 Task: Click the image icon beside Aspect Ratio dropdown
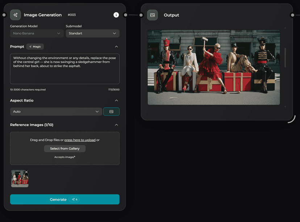(x=111, y=112)
